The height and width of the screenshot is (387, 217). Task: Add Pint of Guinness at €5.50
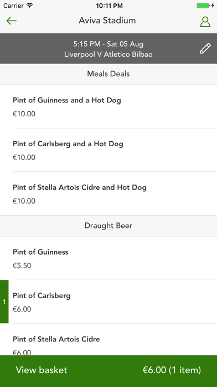pyautogui.click(x=108, y=259)
